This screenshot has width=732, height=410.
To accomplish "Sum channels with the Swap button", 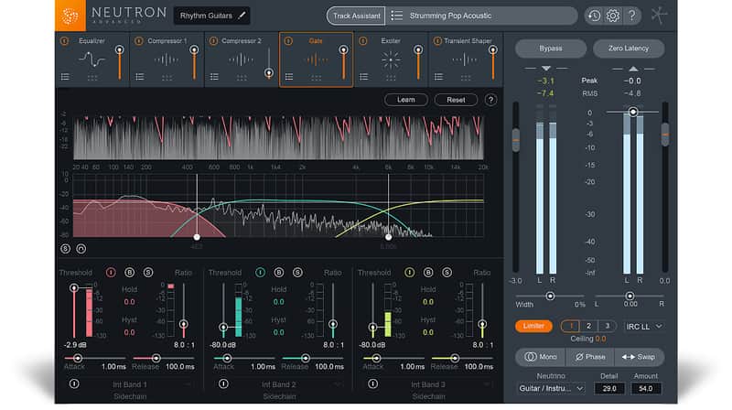I will click(x=639, y=357).
